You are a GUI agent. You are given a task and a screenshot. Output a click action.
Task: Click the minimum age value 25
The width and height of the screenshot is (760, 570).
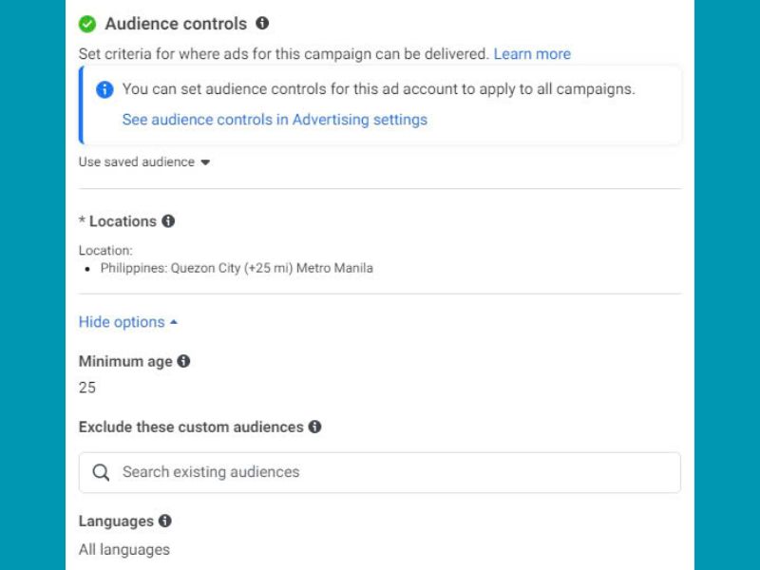click(87, 388)
